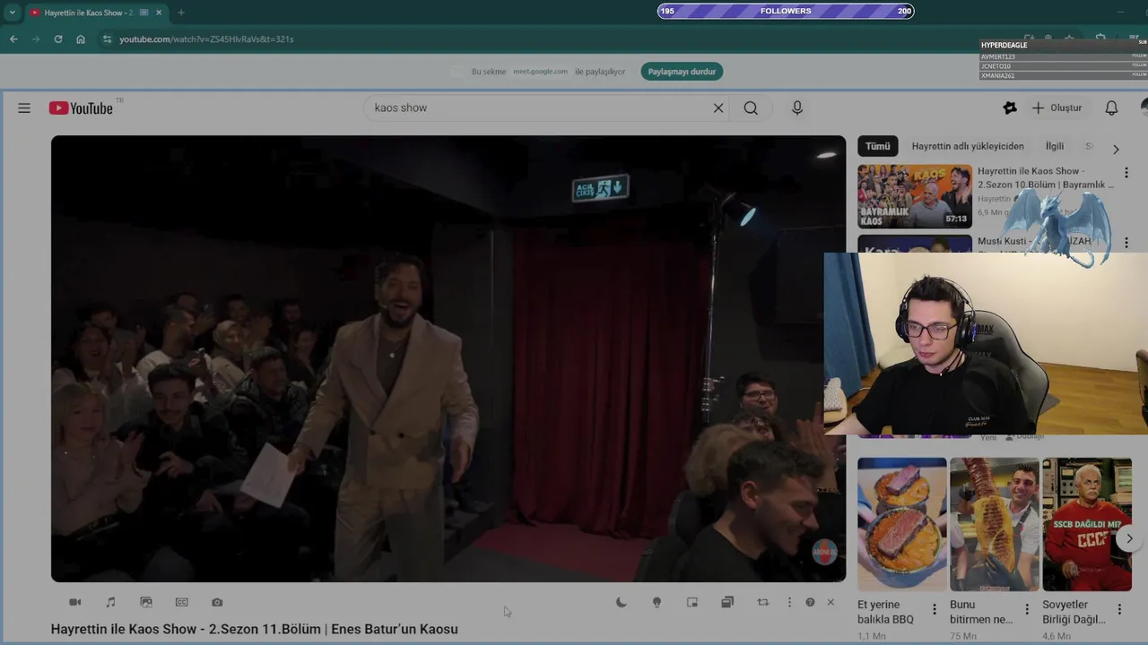Click the magnifier search button
Viewport: 1148px width, 645px height.
pyautogui.click(x=751, y=107)
